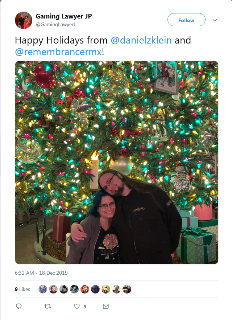232x320 pixels.
Task: Open the second liker's avatar
Action: (x=53, y=289)
